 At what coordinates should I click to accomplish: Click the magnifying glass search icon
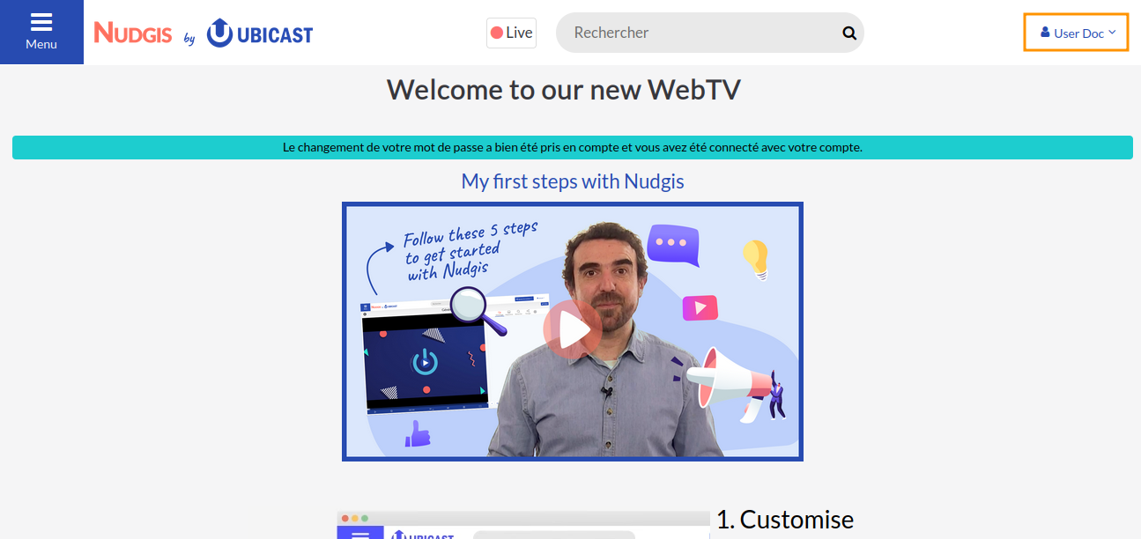849,33
